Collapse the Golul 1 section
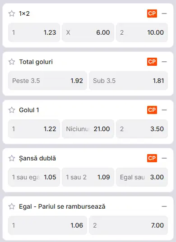This screenshot has width=176, height=242. click(x=164, y=110)
